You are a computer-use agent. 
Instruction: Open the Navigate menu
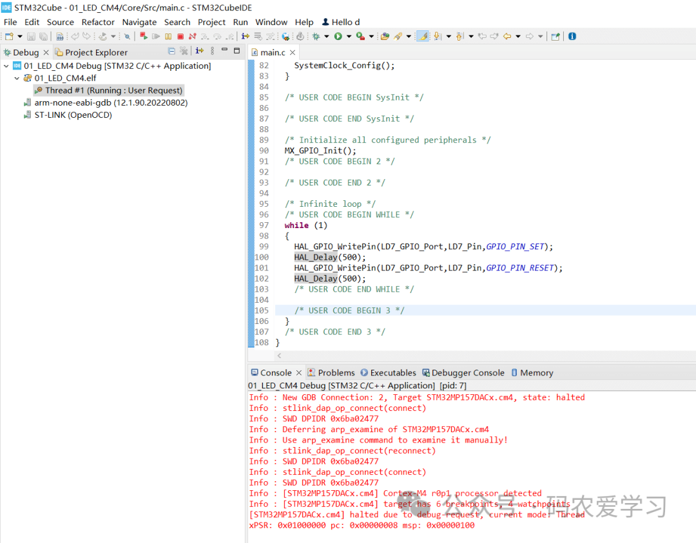[139, 22]
